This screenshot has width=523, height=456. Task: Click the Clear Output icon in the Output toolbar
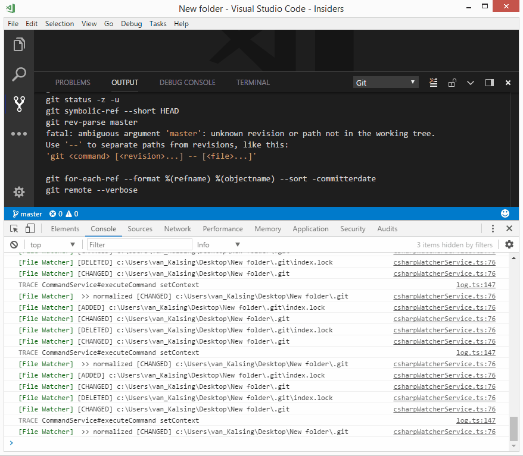pyautogui.click(x=433, y=83)
